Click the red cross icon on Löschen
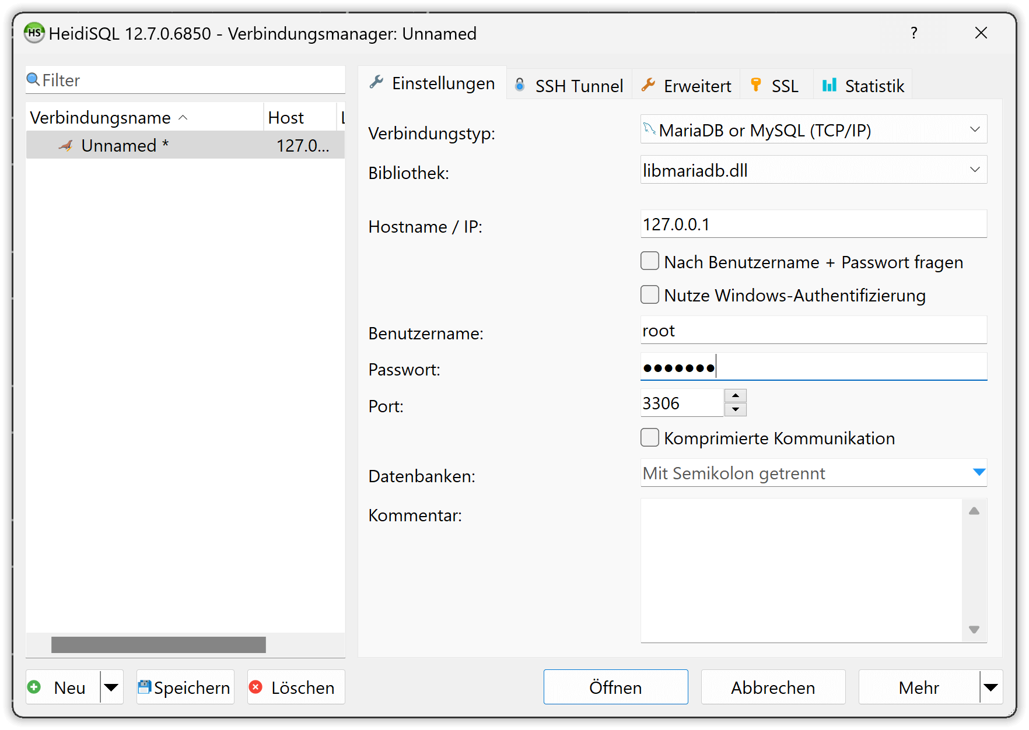 click(x=256, y=687)
